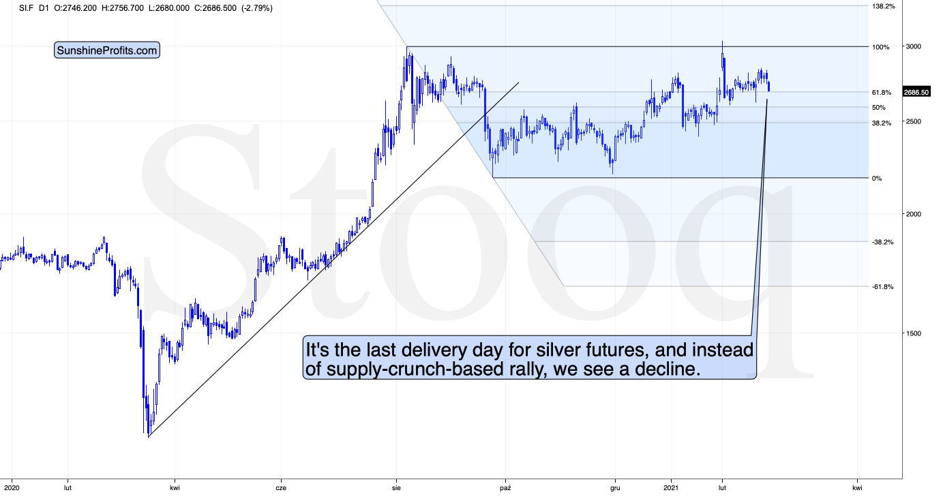Image resolution: width=943 pixels, height=499 pixels.
Task: Click the 100% Fibonacci level label
Action: click(x=881, y=47)
